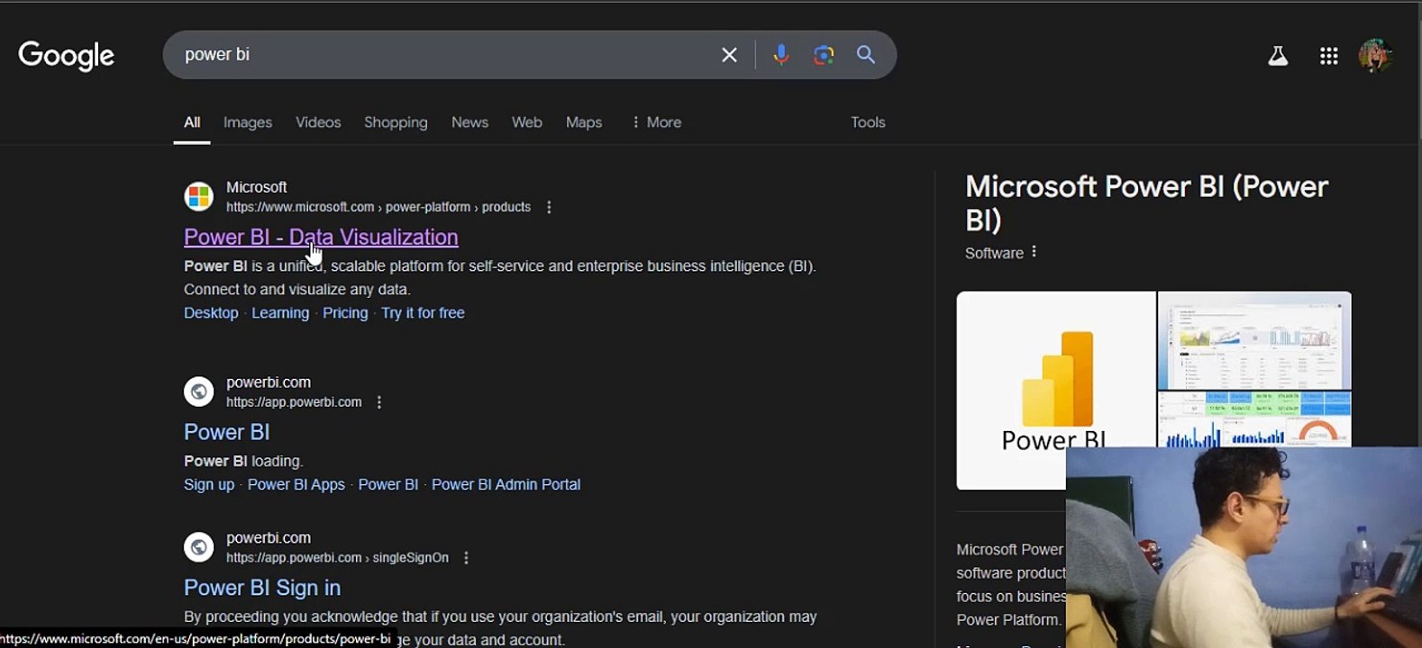Click the singleSignOn URL breadcrumb
This screenshot has width=1422, height=648.
337,558
